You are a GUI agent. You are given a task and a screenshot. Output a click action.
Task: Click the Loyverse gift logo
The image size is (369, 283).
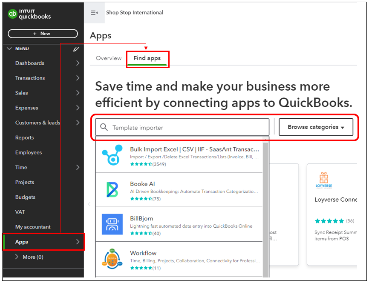click(324, 180)
